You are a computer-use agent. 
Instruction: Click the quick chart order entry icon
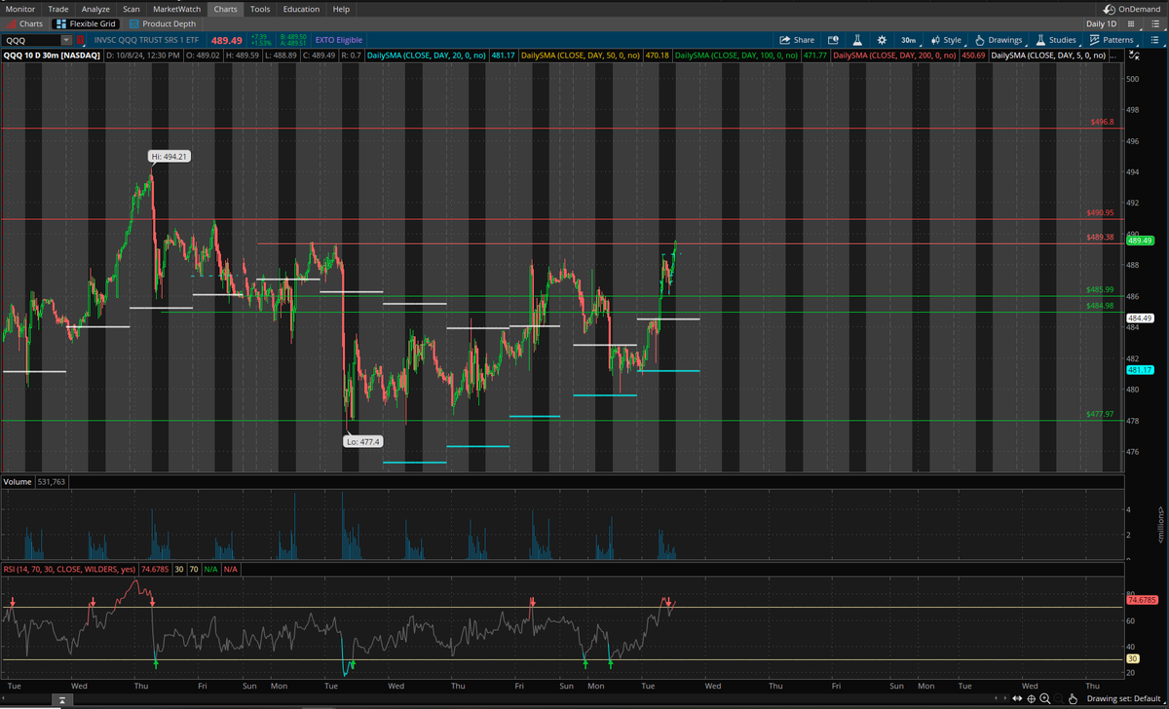point(833,40)
